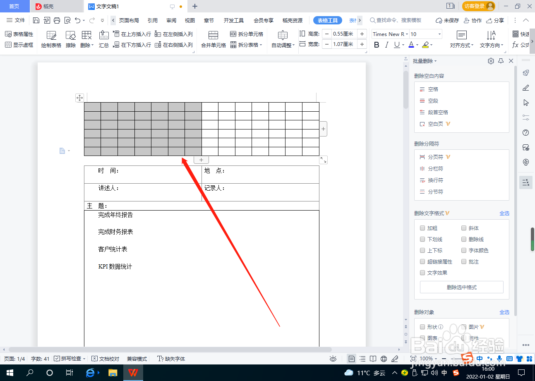Open the 文件 (File) menu
The height and width of the screenshot is (381, 535).
tap(16, 20)
